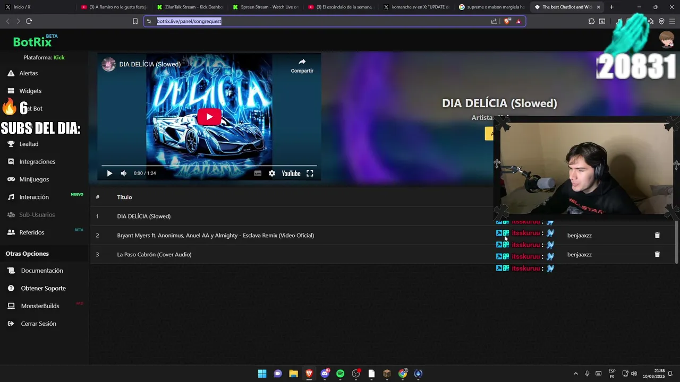Image resolution: width=680 pixels, height=382 pixels.
Task: Click the Título column header
Action: pos(124,197)
